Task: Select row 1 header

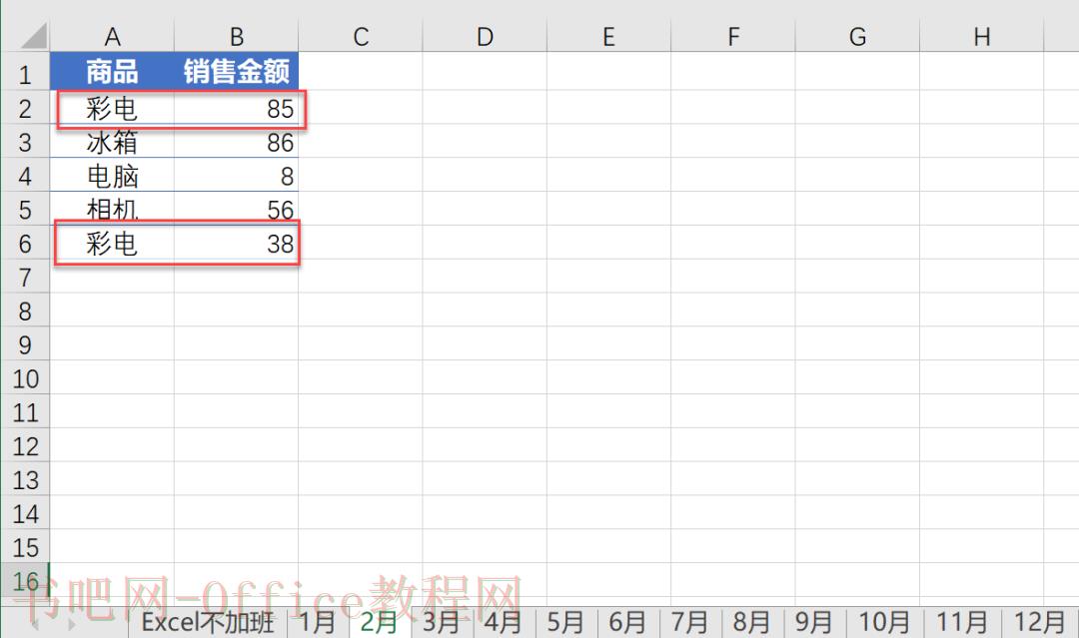Action: 25,73
